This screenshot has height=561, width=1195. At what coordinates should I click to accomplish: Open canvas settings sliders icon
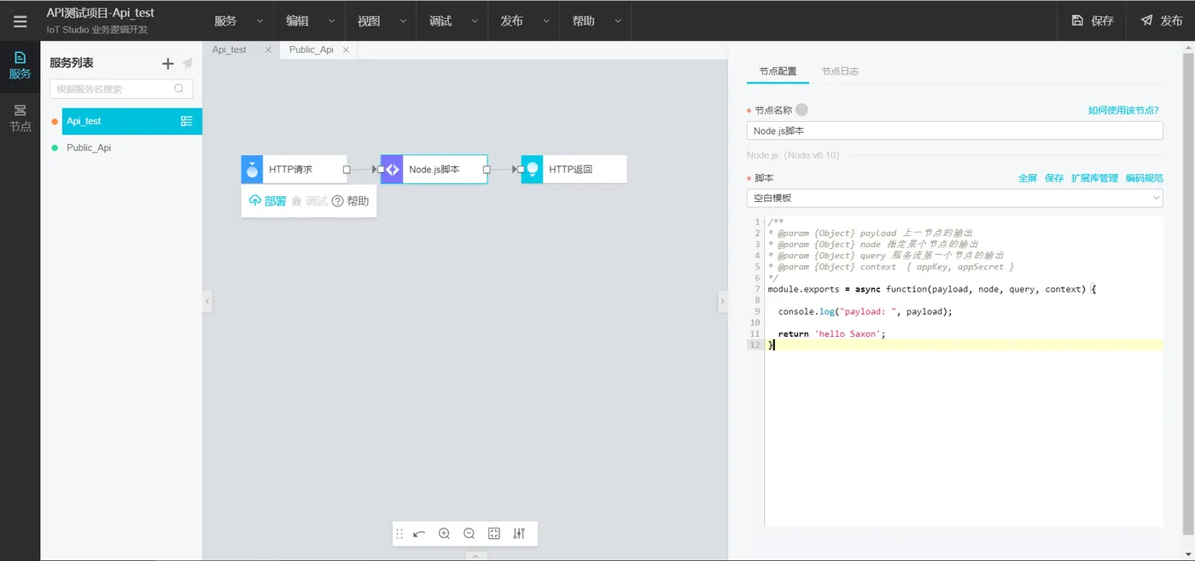coord(519,534)
